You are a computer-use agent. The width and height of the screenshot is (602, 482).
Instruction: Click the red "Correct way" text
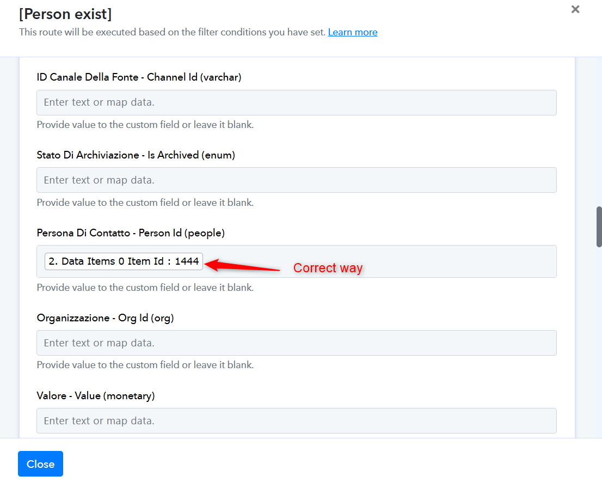328,268
